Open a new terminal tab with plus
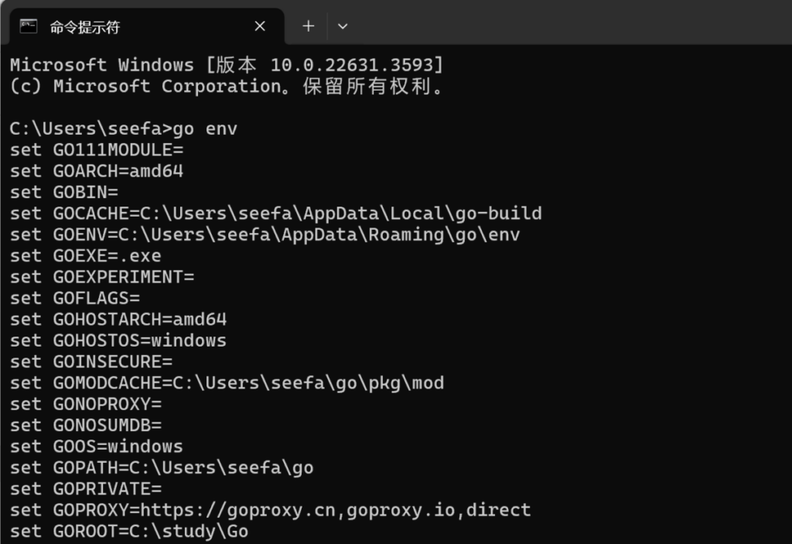This screenshot has width=792, height=544. pyautogui.click(x=308, y=26)
